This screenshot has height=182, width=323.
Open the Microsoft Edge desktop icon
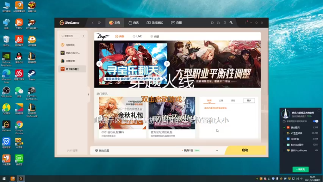(x=6, y=76)
